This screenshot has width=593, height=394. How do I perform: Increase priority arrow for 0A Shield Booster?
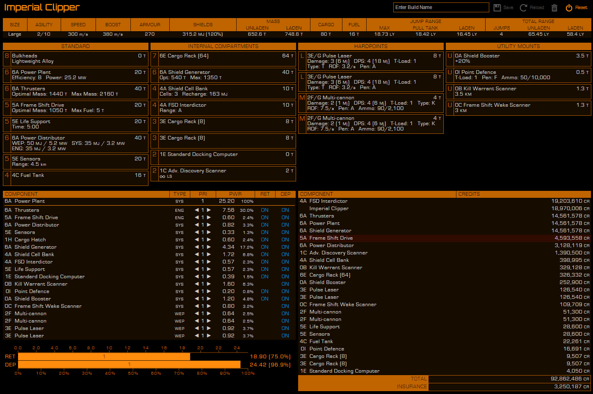point(209,299)
